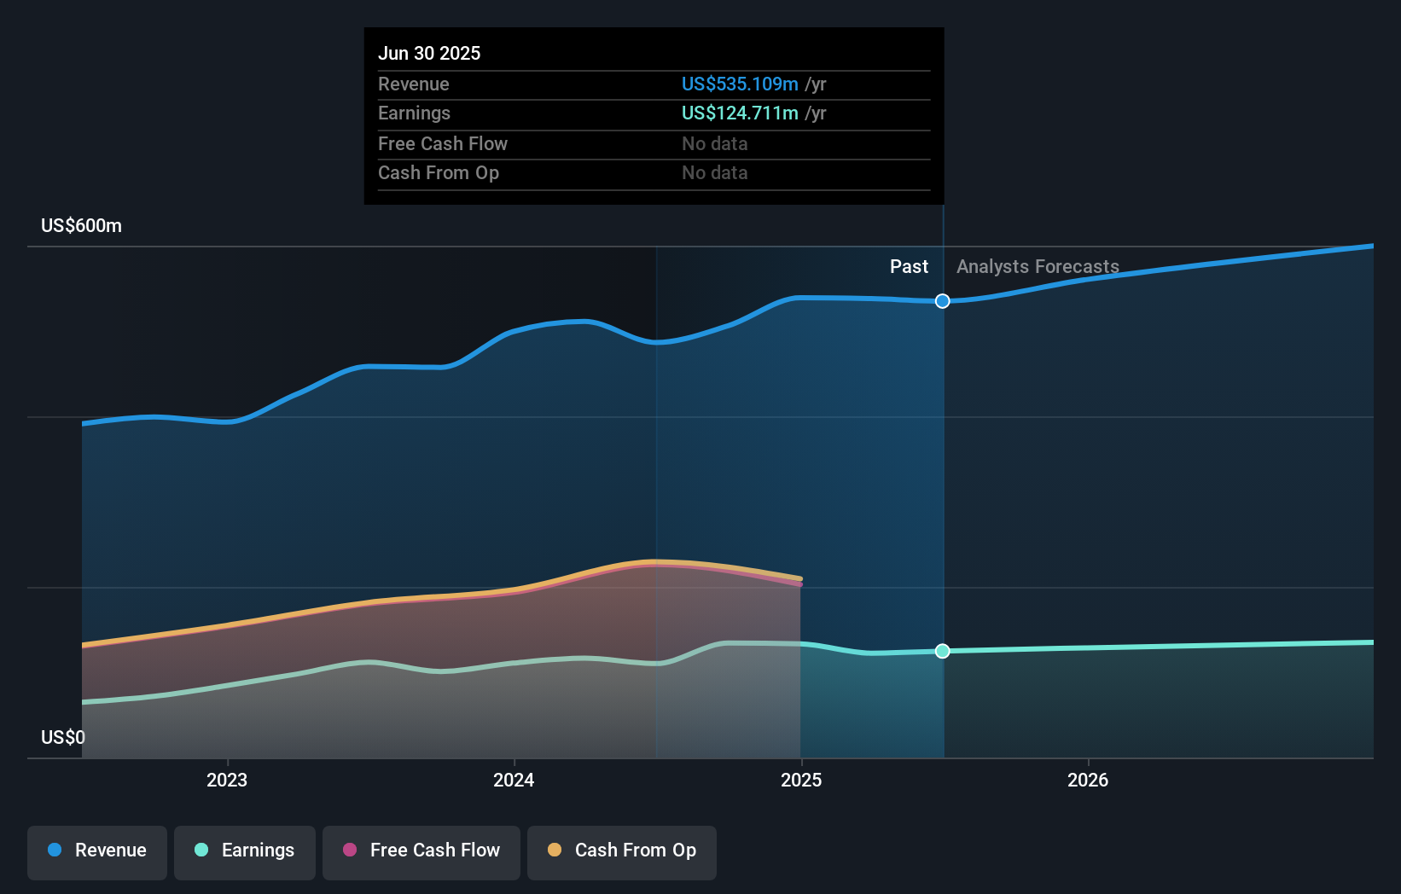Click the teal Earnings legend dot

(x=200, y=850)
